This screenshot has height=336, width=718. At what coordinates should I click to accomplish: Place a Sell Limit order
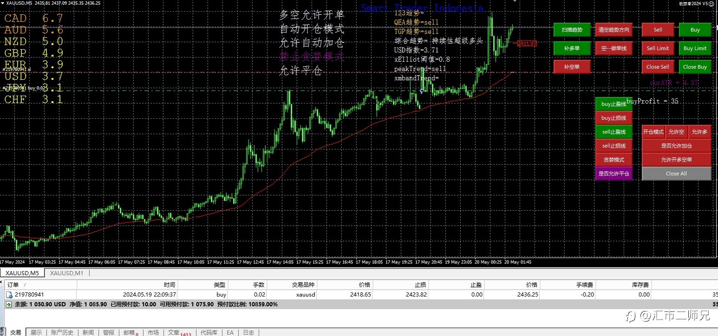pyautogui.click(x=658, y=48)
